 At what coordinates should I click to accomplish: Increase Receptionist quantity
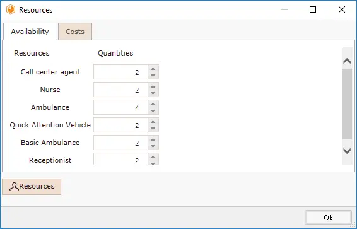pyautogui.click(x=153, y=157)
